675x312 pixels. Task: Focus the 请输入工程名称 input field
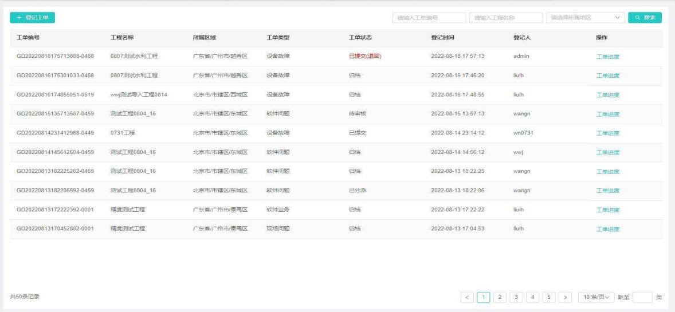[x=505, y=18]
